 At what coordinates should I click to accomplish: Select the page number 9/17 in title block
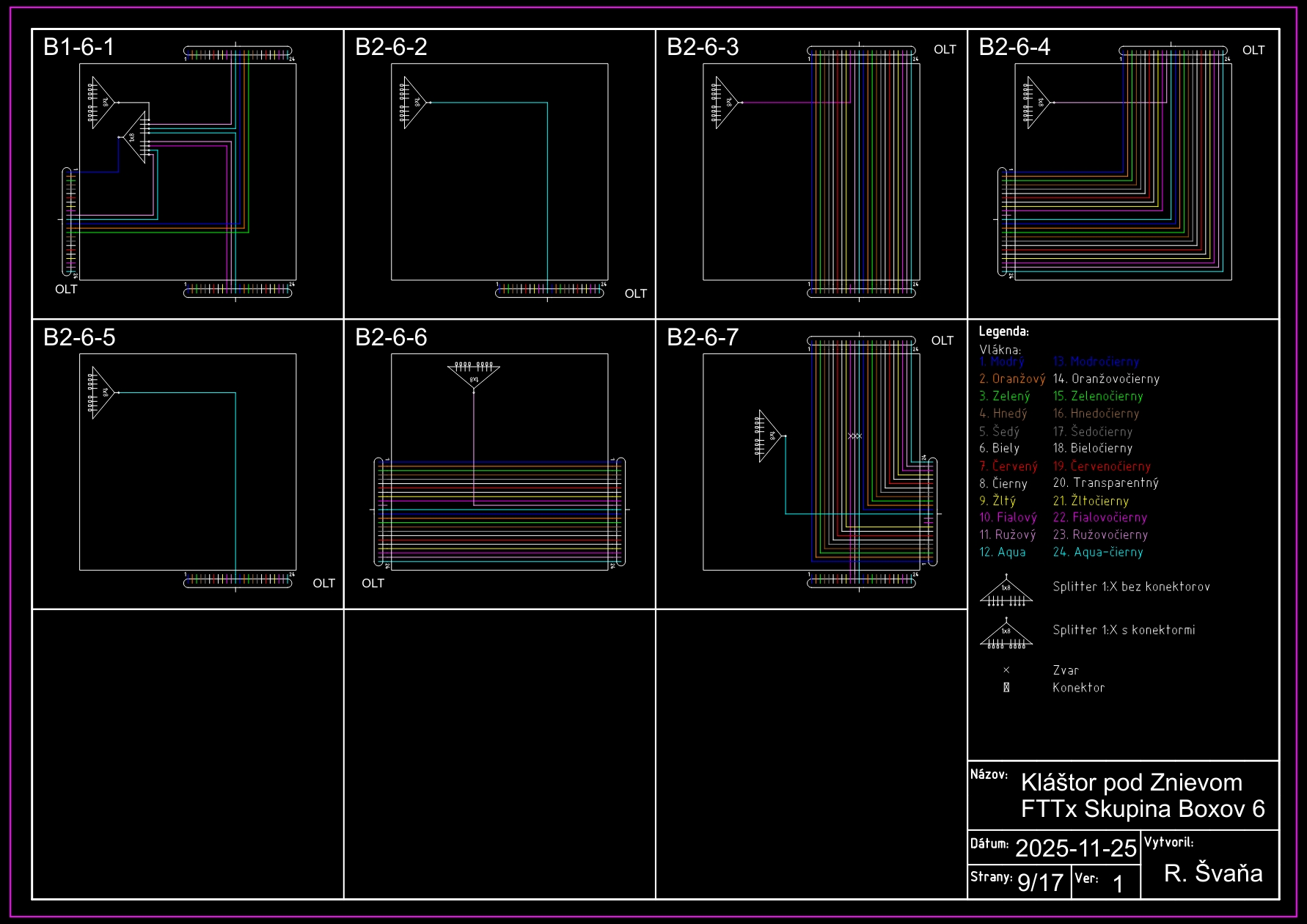[x=1040, y=882]
